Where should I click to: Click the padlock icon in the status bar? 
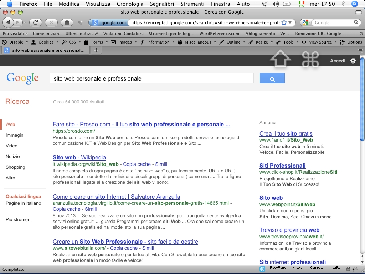(x=348, y=269)
